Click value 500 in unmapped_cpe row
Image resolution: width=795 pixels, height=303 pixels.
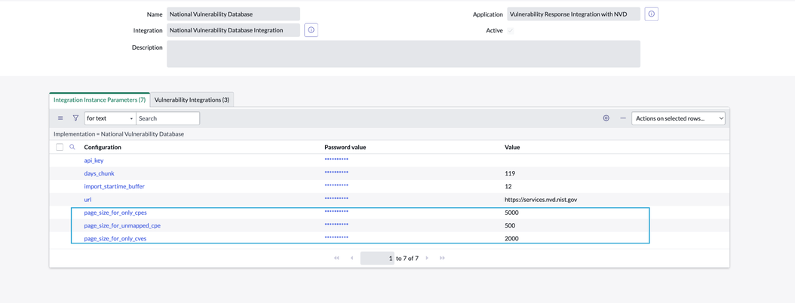[x=510, y=225]
